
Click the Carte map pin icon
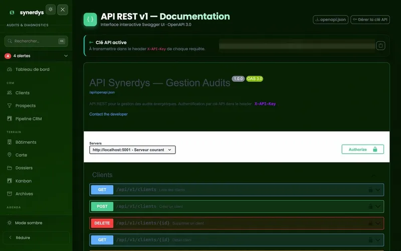10,155
